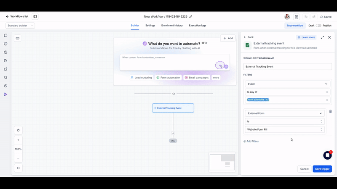Open the Standard builder dropdown
This screenshot has height=189, width=337.
(20, 26)
